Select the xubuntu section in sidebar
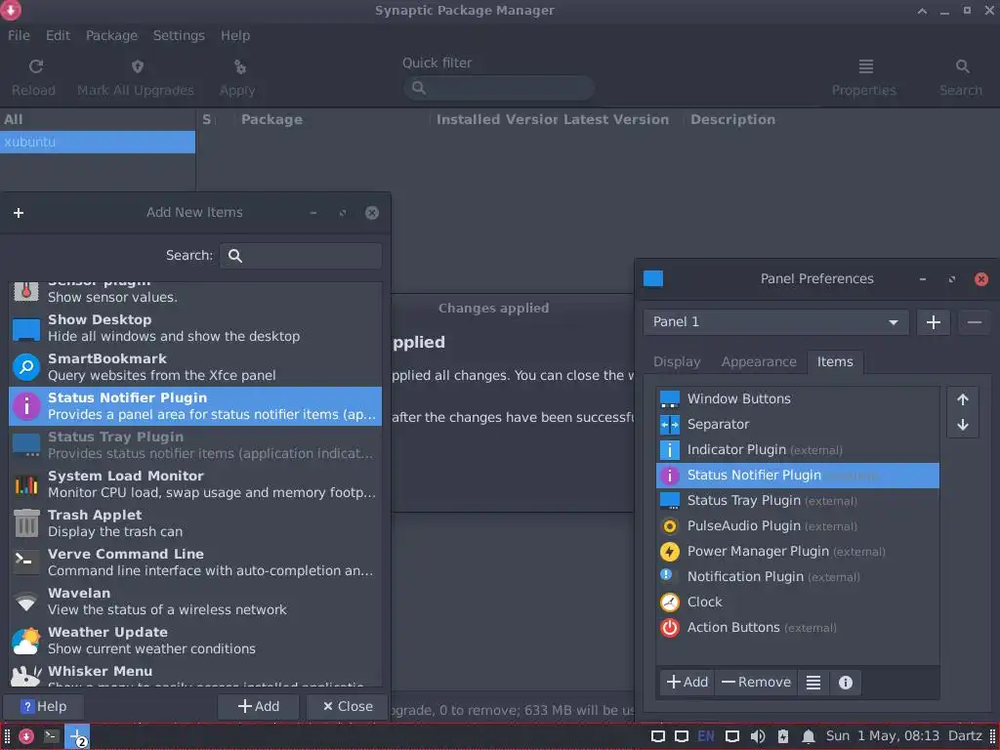This screenshot has height=750, width=1000. (98, 143)
